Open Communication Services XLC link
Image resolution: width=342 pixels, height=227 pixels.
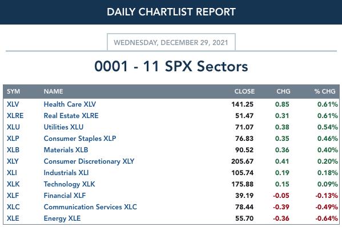[90, 207]
